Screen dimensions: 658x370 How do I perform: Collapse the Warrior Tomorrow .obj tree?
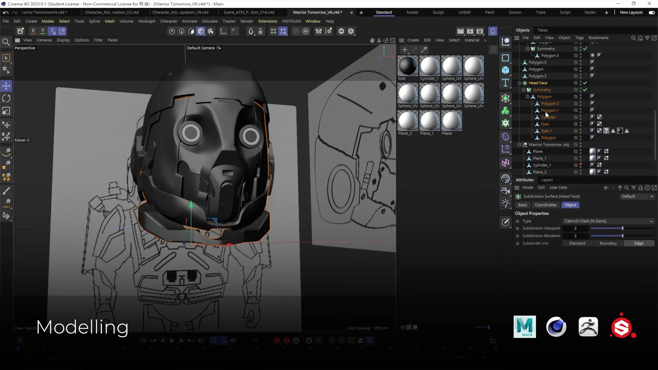click(x=519, y=144)
